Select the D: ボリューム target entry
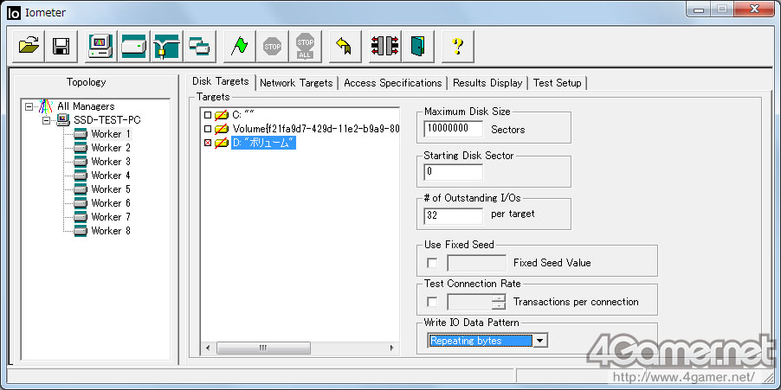781x390 pixels. coord(263,144)
